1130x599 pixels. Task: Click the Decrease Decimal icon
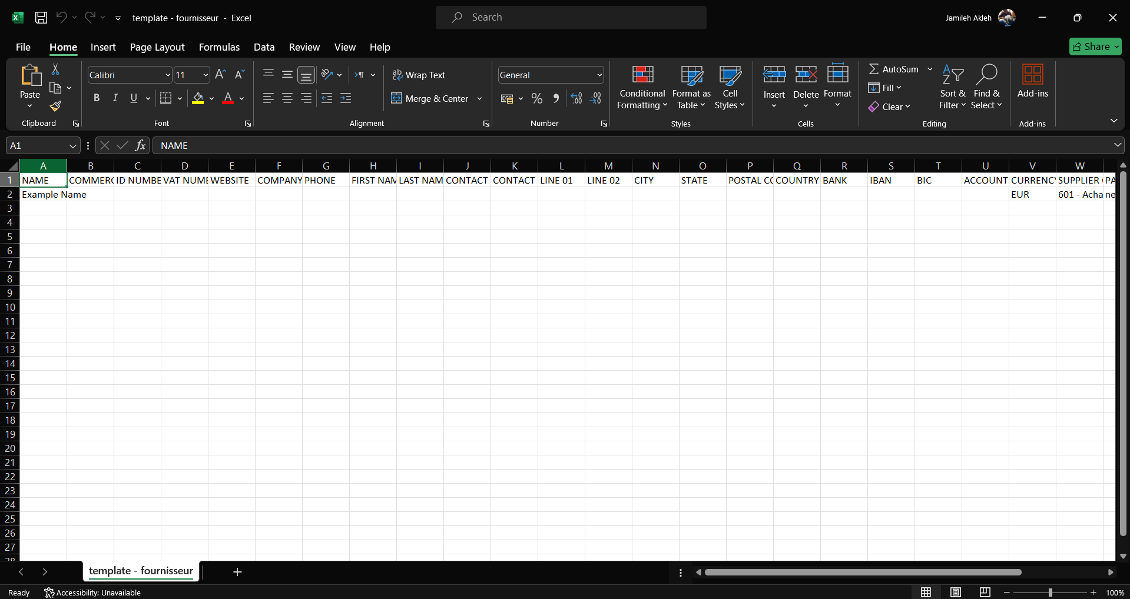pos(595,98)
